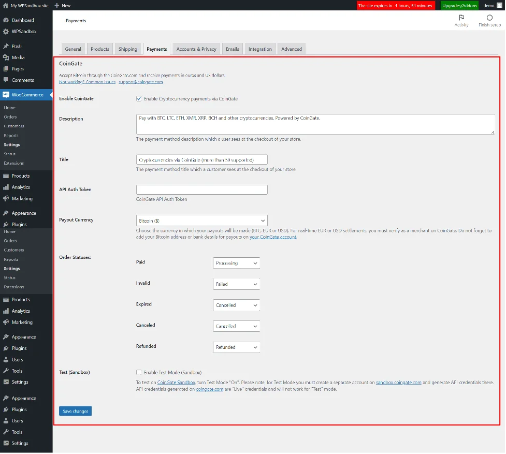Click the site expiration notice in top bar
Viewport: 506px width, 454px height.
click(396, 6)
